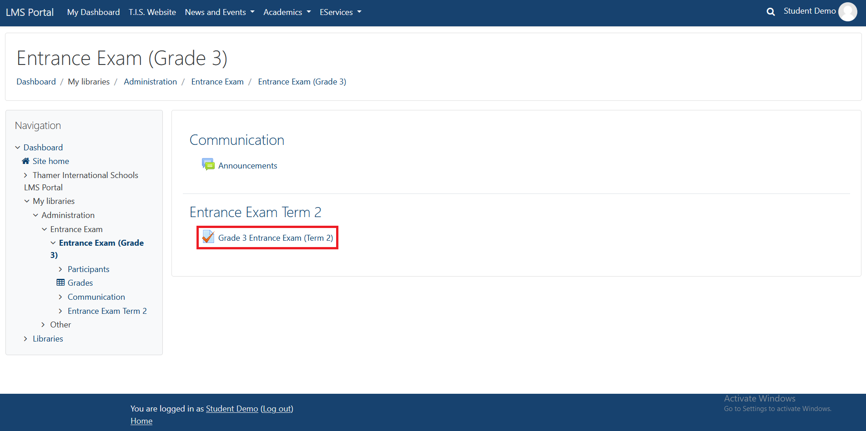Screen dimensions: 866x431
Task: Collapse the Entrance Exam tree chevron
Action: pyautogui.click(x=44, y=229)
